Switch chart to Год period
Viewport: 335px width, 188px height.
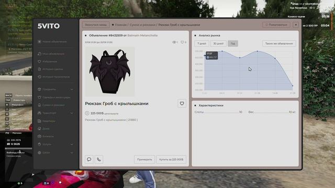pos(233,43)
